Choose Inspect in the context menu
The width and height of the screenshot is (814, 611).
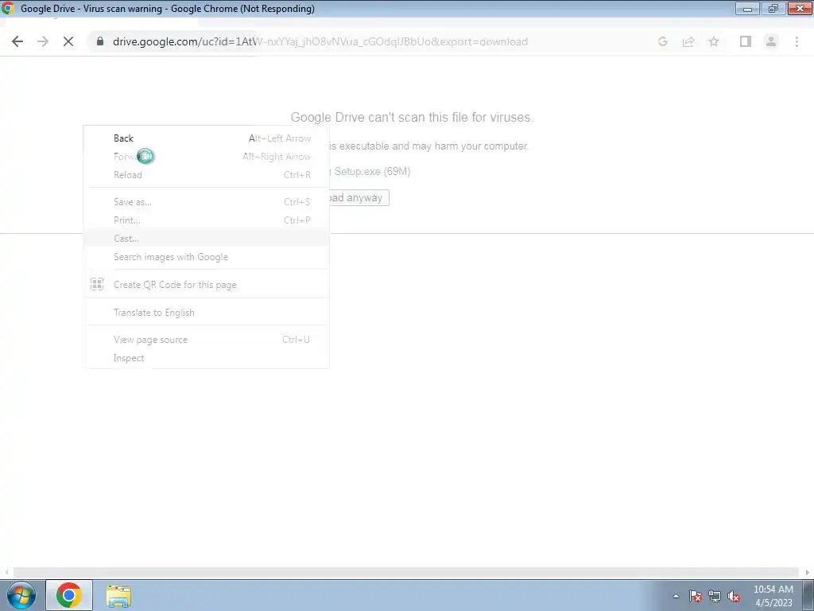207,358
